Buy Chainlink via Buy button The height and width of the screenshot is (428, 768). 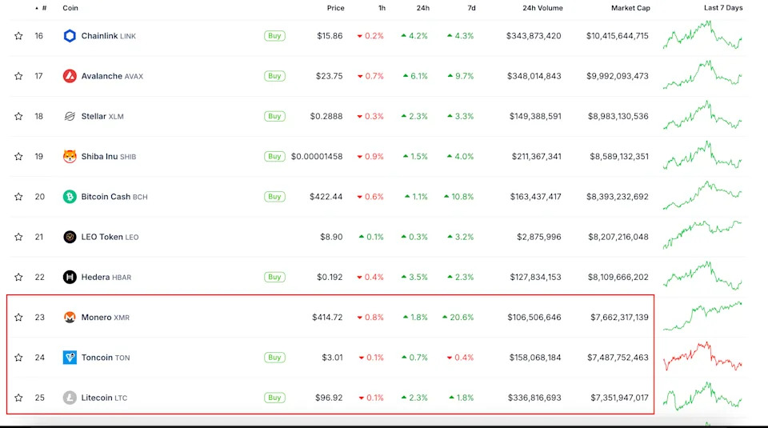coord(274,36)
